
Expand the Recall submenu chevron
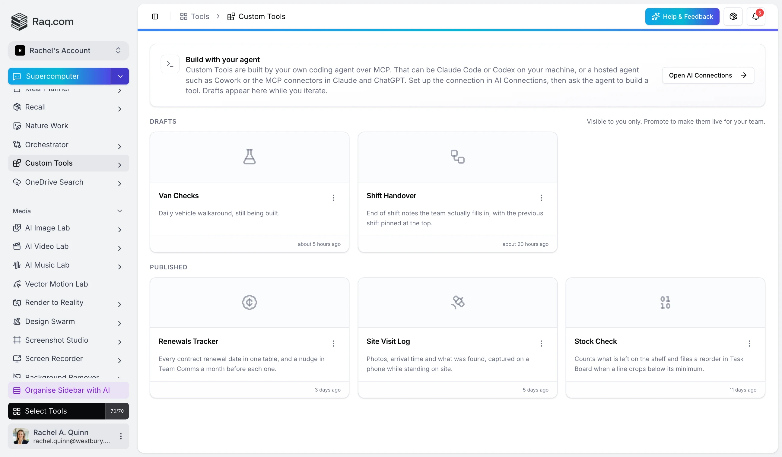coord(119,109)
